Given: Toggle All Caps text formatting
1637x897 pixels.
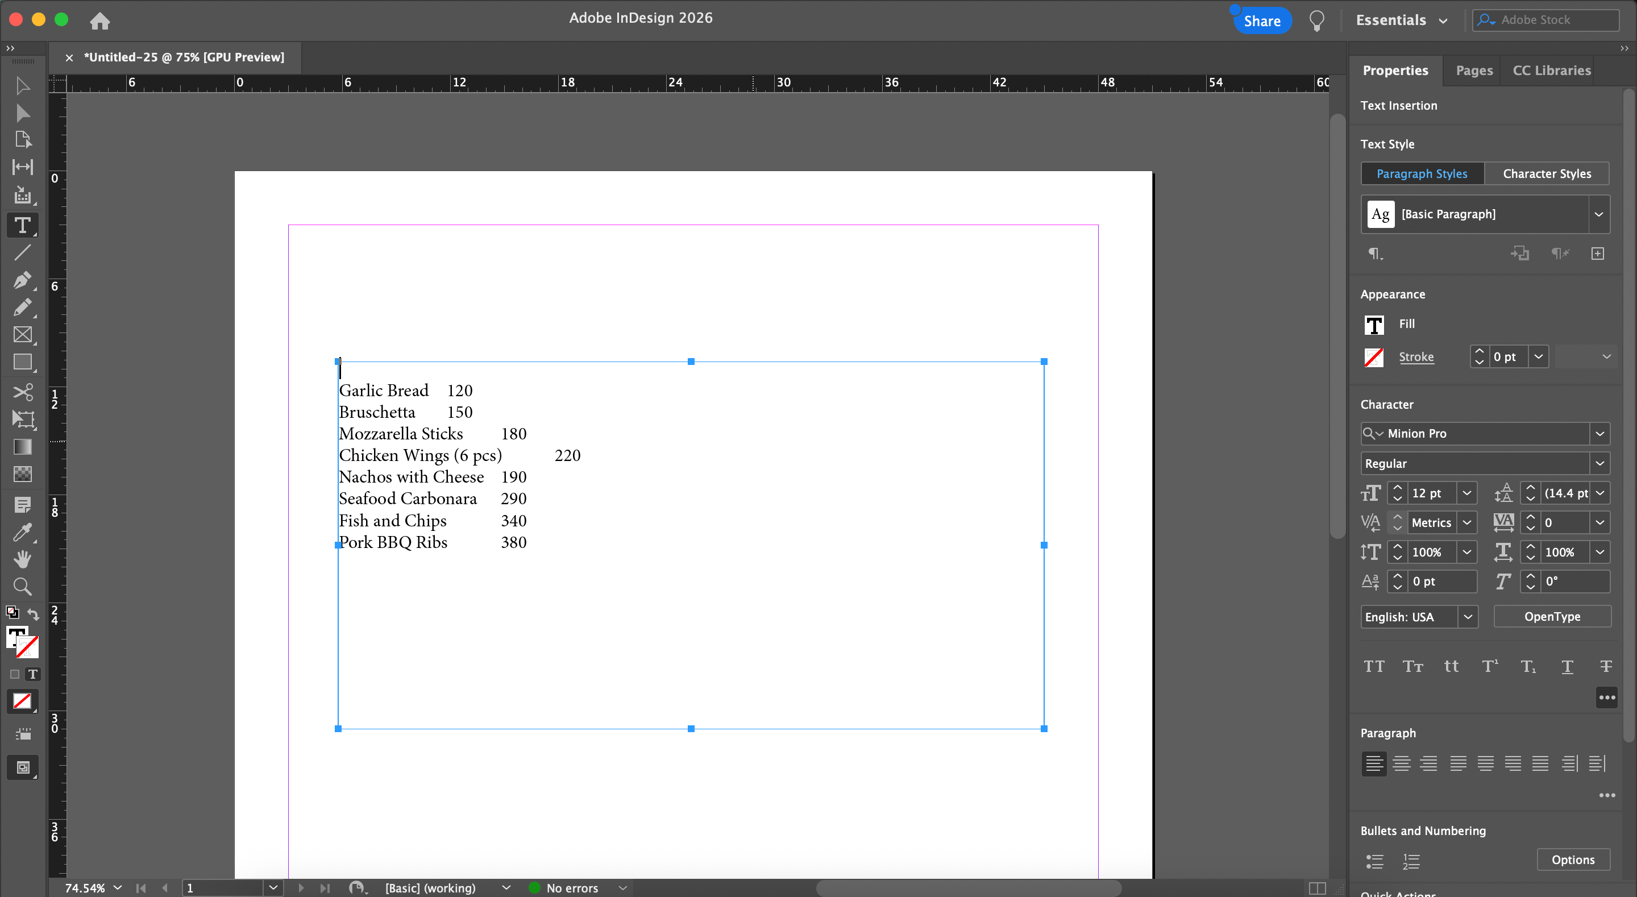Looking at the screenshot, I should point(1374,666).
